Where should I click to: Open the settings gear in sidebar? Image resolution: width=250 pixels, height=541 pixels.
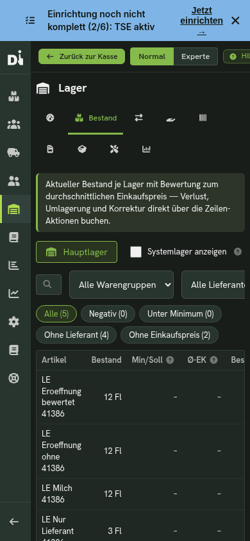coord(14,322)
